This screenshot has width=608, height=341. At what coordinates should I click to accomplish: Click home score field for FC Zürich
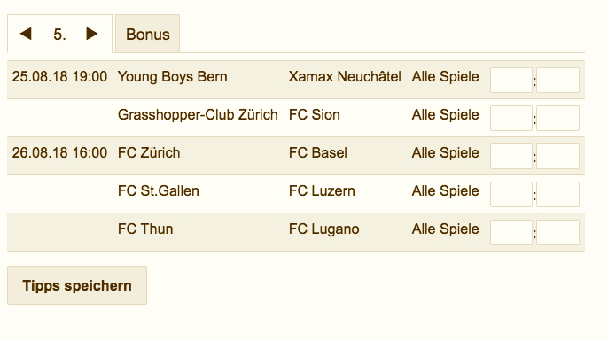tap(511, 156)
